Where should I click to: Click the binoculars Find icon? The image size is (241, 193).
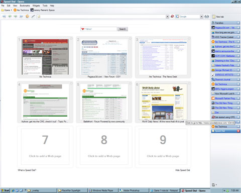(207, 17)
